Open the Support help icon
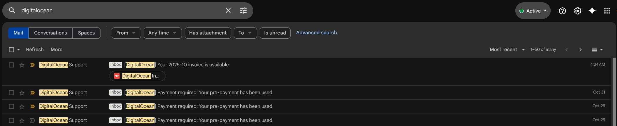 (x=562, y=11)
